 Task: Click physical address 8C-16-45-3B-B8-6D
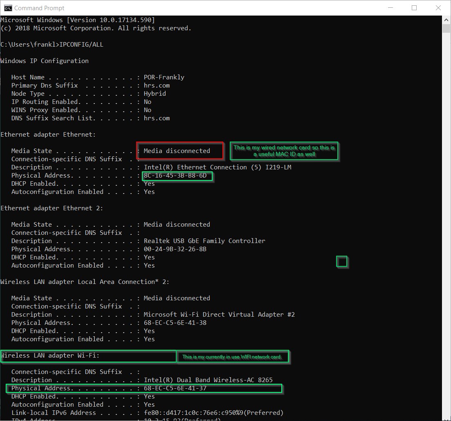tap(175, 176)
